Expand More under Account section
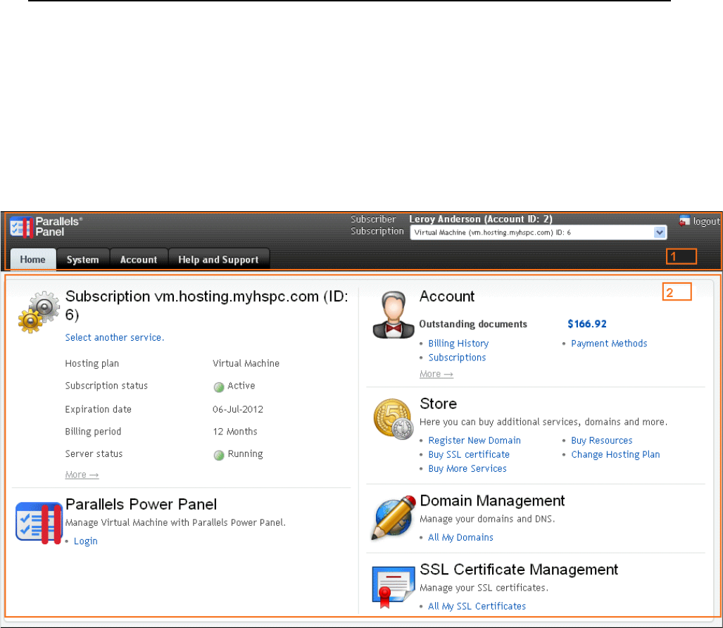Viewport: 723px width, 628px height. coord(436,374)
